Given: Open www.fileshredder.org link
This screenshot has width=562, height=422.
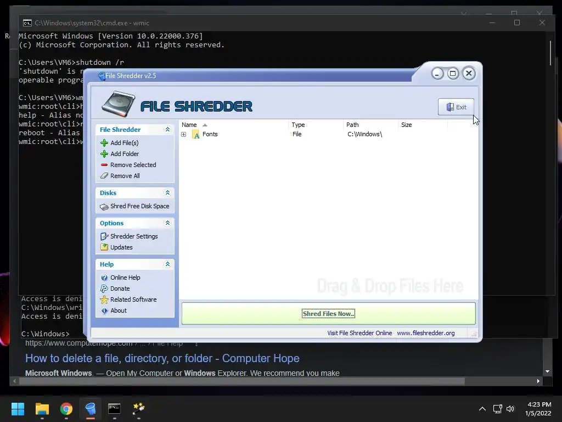Looking at the screenshot, I should tap(426, 333).
